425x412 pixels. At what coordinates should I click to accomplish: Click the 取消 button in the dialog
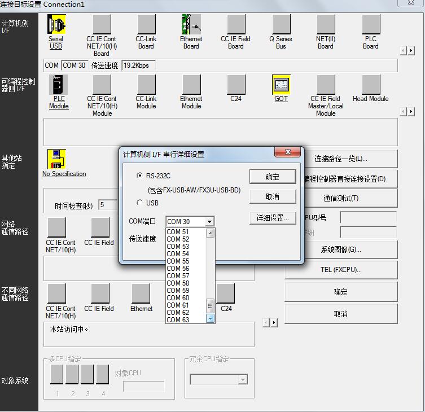click(x=273, y=196)
